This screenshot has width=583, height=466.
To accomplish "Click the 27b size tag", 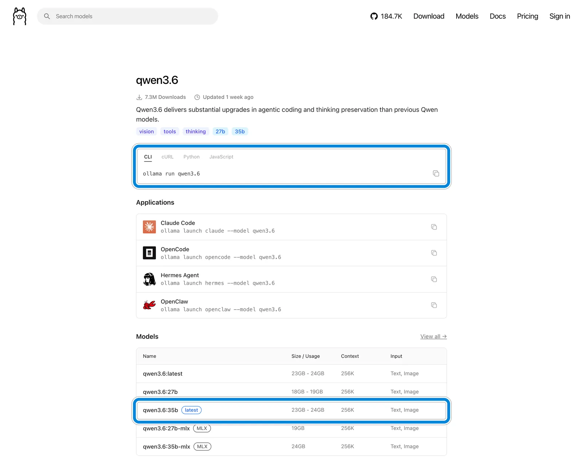I will (x=220, y=132).
